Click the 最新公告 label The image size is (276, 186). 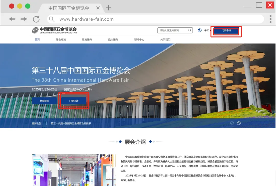(x=37, y=123)
